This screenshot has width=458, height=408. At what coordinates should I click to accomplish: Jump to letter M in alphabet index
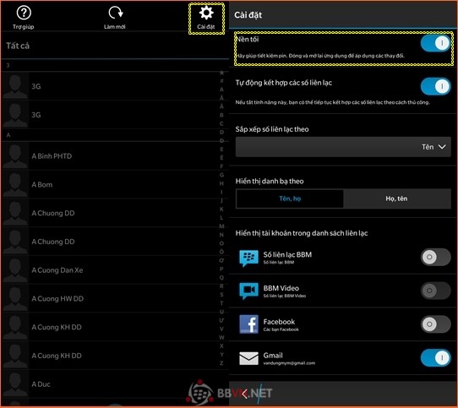pyautogui.click(x=221, y=226)
